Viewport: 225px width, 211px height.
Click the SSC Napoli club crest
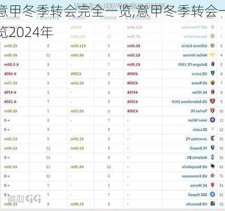(x=213, y=195)
